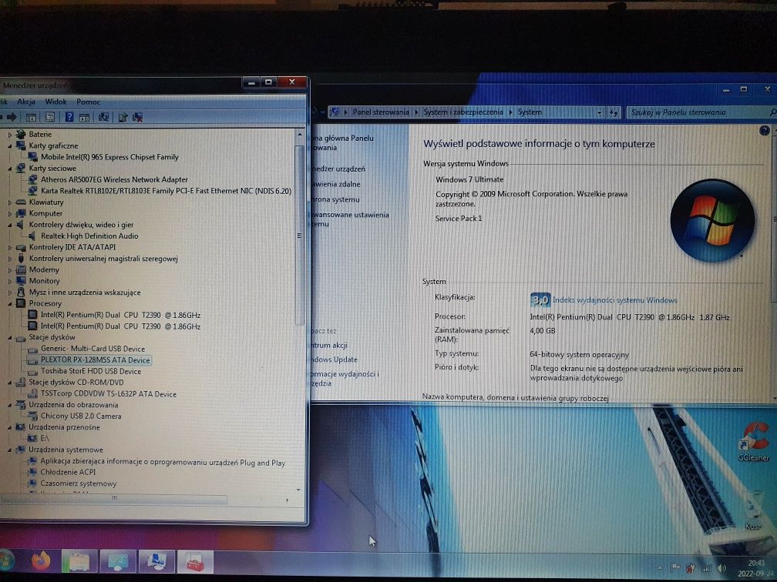Open the Widok menu

pos(55,102)
